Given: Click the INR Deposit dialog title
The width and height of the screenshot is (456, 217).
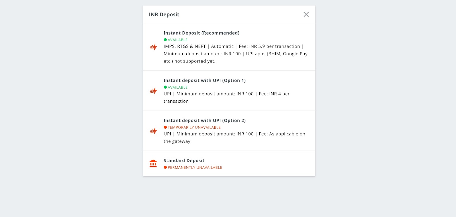Looking at the screenshot, I should [x=164, y=14].
